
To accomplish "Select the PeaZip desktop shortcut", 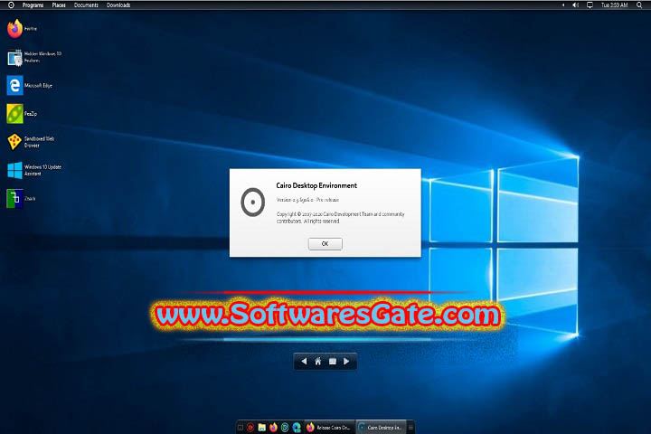I will point(22,113).
